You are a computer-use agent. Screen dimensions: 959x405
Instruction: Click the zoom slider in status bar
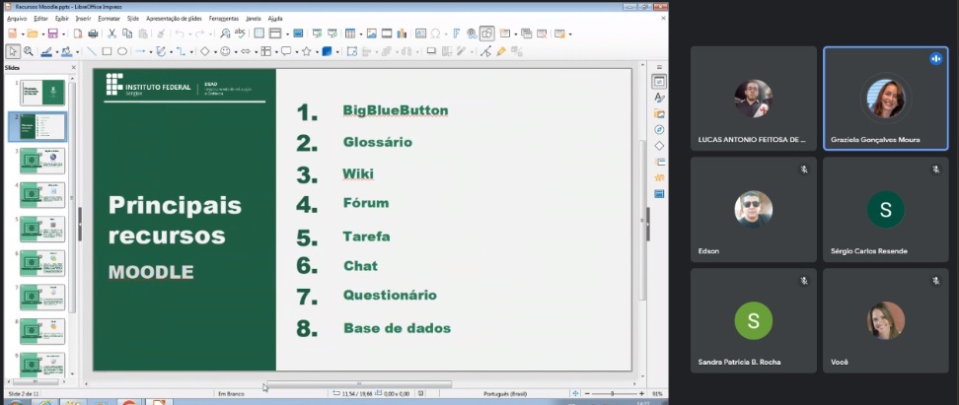click(612, 394)
